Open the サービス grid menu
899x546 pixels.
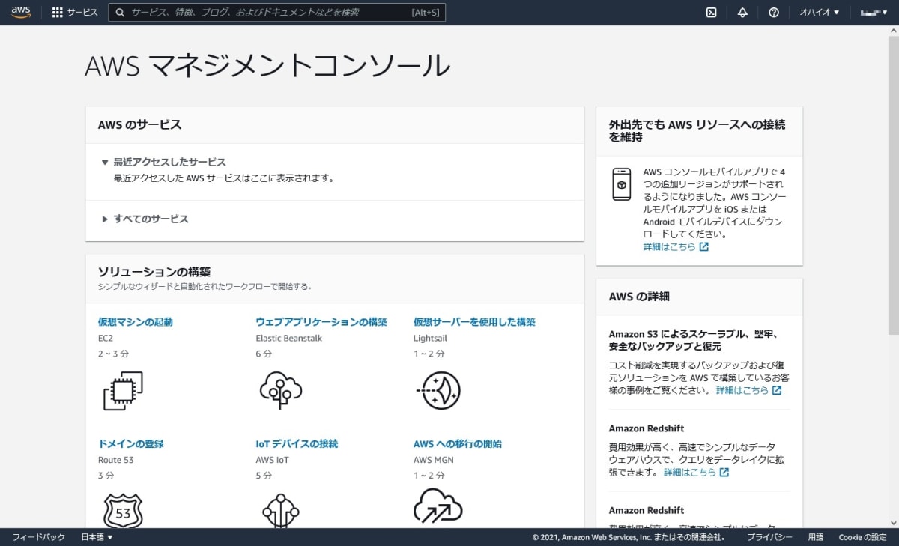click(75, 13)
